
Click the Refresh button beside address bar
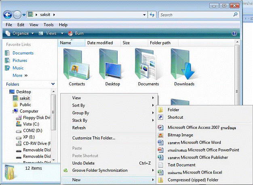pyautogui.click(x=152, y=15)
